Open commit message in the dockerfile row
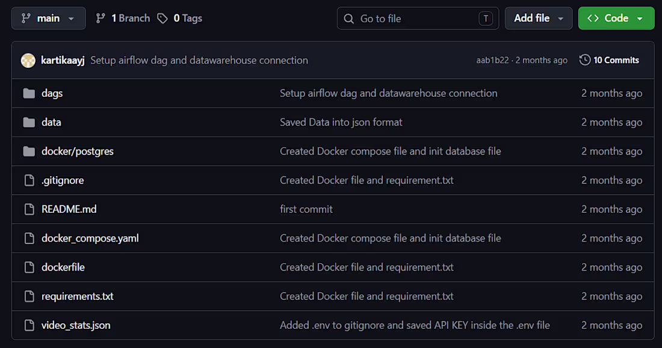The width and height of the screenshot is (662, 348). pos(367,267)
